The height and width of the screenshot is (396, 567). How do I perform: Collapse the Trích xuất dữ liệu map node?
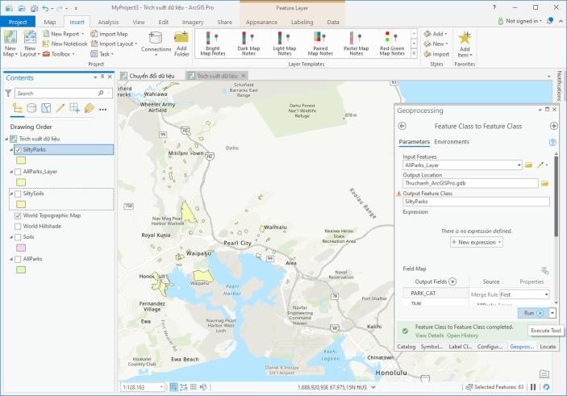pos(6,139)
